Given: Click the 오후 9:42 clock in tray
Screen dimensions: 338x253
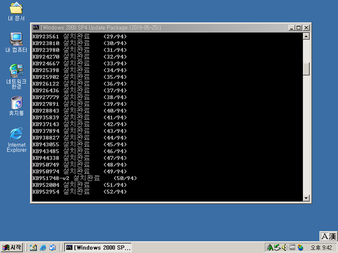Looking at the screenshot, I should (x=321, y=248).
